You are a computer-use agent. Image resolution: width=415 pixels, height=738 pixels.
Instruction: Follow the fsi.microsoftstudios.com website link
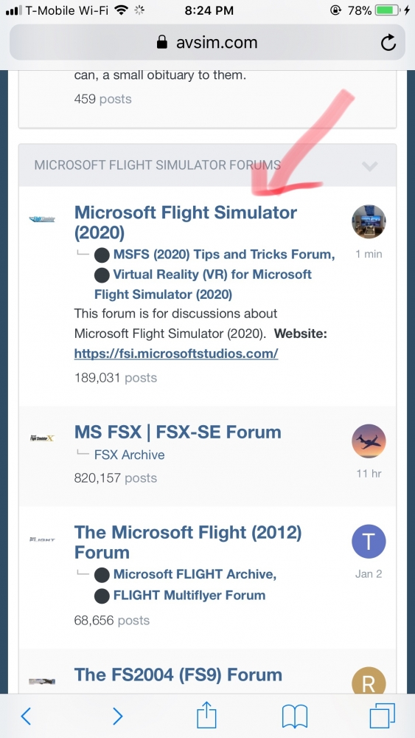[176, 354]
